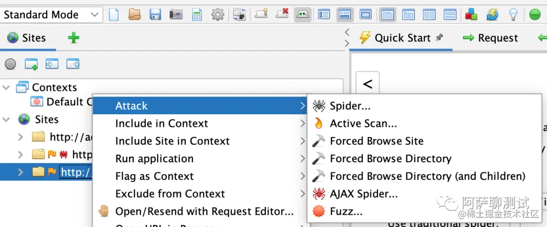Open Manage Add-ons colored blocks icon

point(472,15)
